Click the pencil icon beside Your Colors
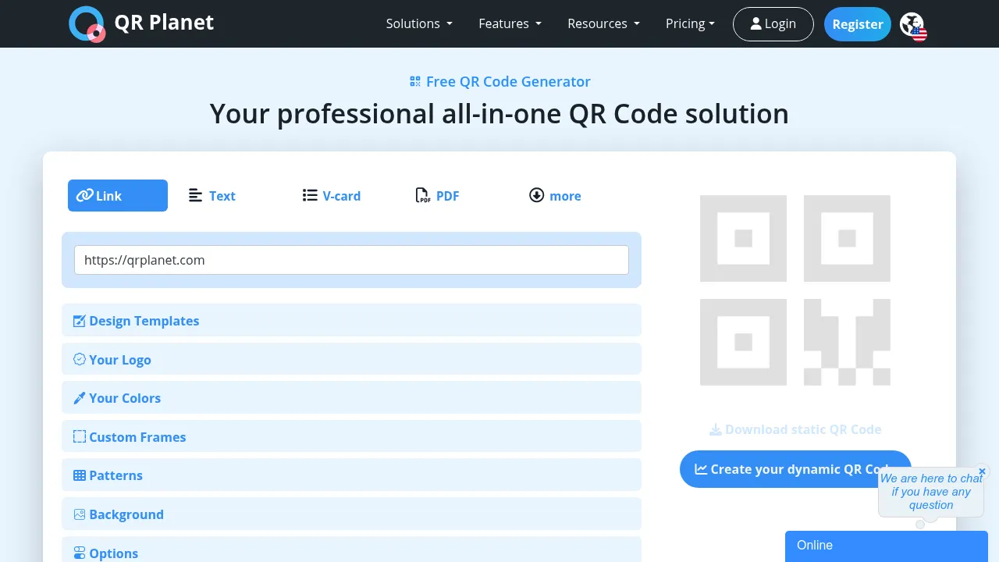Screen dimensions: 999x562 79,397
